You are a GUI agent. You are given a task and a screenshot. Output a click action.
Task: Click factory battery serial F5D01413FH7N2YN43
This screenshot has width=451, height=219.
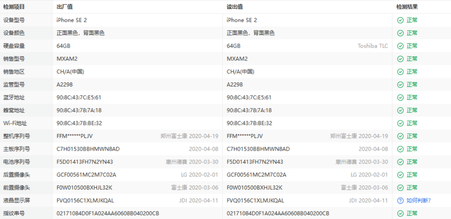(85, 162)
